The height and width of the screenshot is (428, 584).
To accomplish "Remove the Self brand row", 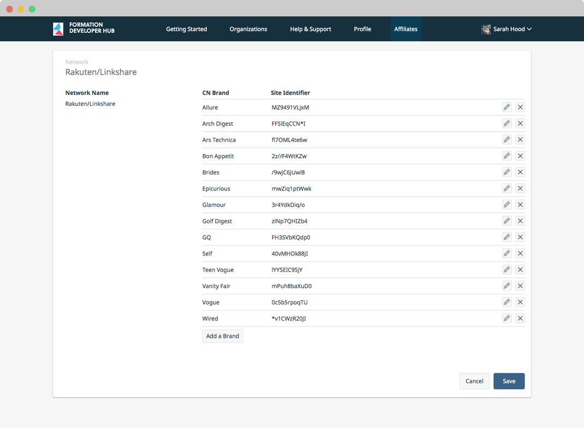I will (520, 253).
